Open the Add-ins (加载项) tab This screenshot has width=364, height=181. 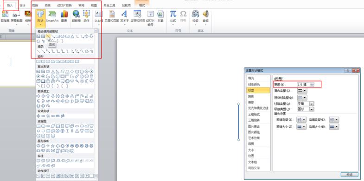coord(126,6)
